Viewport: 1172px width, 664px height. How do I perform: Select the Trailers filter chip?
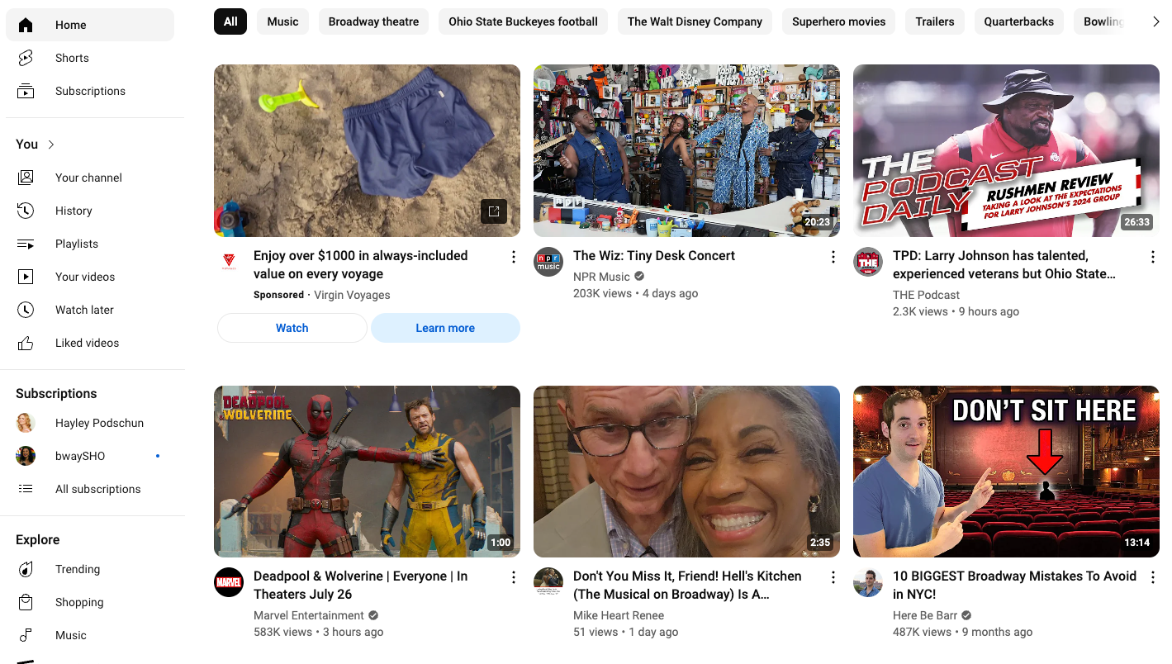tap(935, 21)
